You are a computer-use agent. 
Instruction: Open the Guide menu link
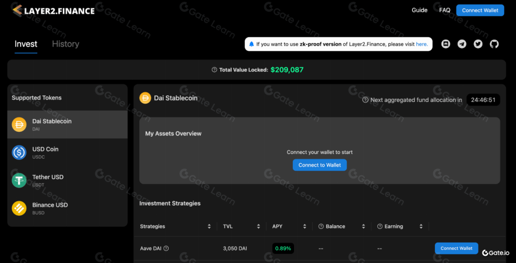(x=419, y=10)
